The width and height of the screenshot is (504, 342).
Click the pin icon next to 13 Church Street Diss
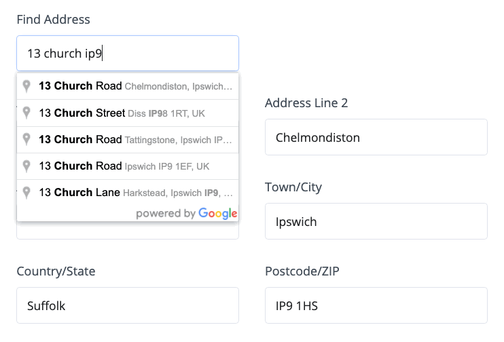[x=26, y=113]
